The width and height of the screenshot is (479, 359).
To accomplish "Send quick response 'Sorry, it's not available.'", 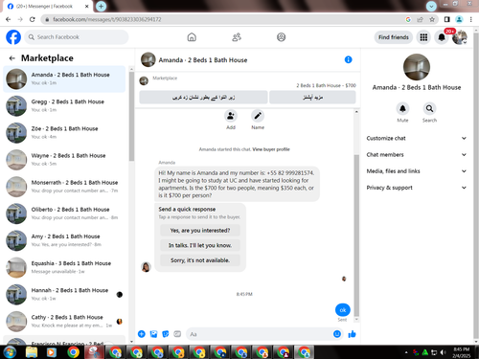I will pyautogui.click(x=200, y=260).
